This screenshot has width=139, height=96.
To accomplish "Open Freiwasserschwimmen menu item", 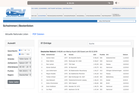I will (55, 16).
